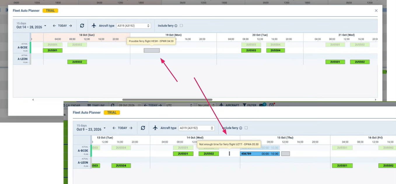Screen dimensions: 396x184
Task: Click TODAY in the background toolbar
Action: 153,105
